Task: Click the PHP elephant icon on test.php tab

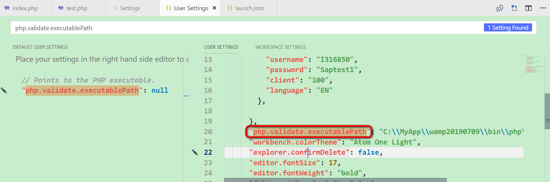Action: pos(61,8)
